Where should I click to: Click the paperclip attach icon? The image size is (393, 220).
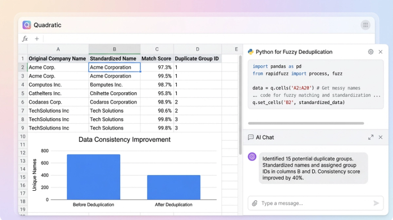pyautogui.click(x=255, y=203)
